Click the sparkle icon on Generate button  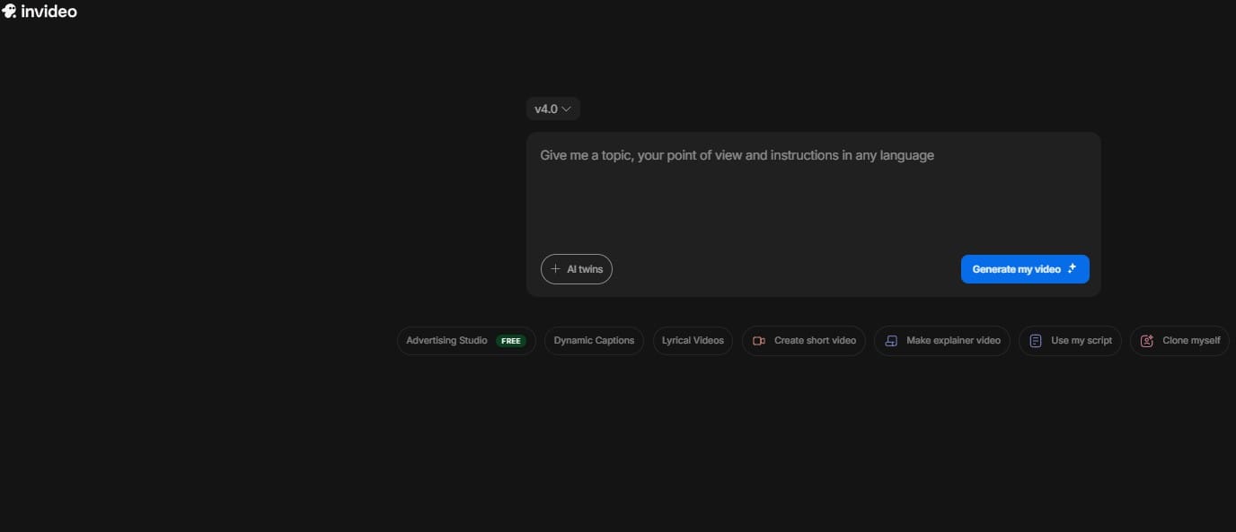click(x=1072, y=269)
